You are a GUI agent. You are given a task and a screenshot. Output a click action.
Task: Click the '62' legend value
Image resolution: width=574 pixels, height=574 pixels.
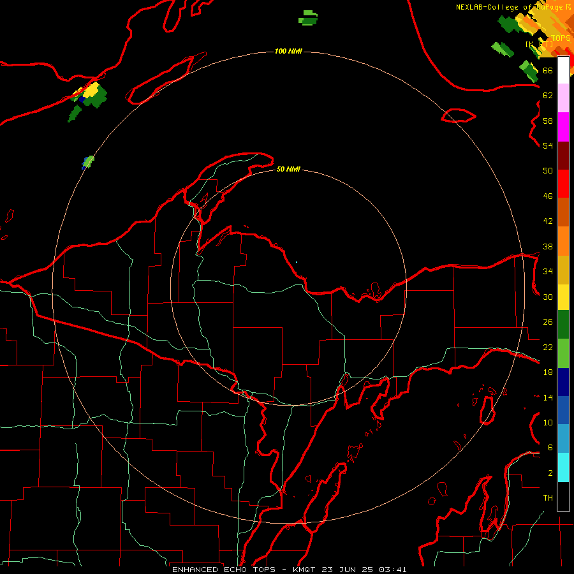click(x=548, y=96)
